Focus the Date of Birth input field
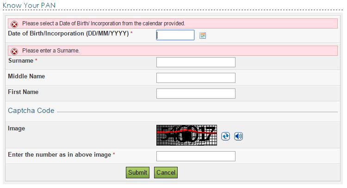This screenshot has height=188, width=347. [x=175, y=35]
